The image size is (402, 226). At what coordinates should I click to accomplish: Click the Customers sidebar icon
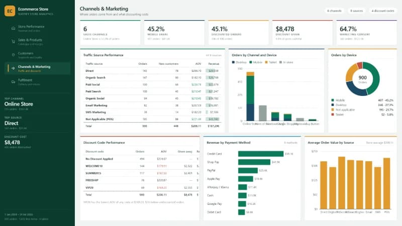(x=14, y=55)
